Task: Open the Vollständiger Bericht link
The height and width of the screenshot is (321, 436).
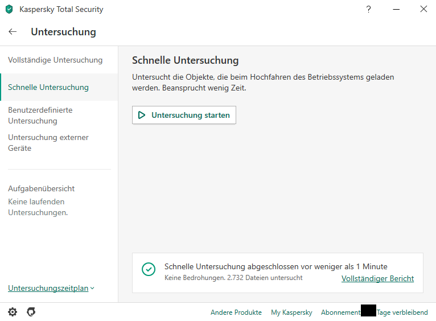Action: [377, 278]
